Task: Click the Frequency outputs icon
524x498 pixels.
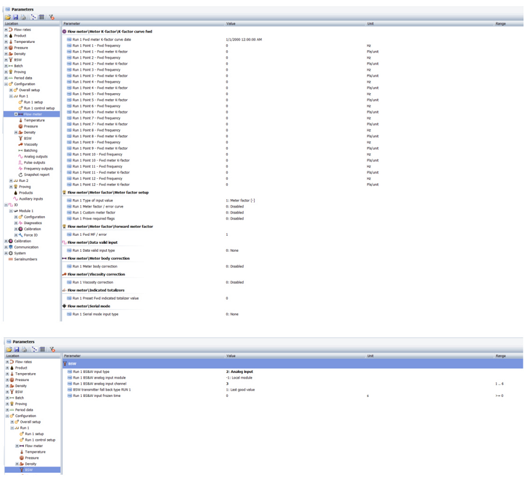Action: click(20, 169)
